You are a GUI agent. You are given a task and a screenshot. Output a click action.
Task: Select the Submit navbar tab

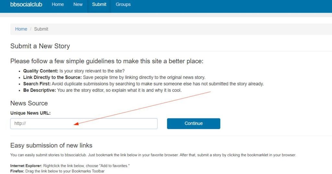(x=99, y=5)
